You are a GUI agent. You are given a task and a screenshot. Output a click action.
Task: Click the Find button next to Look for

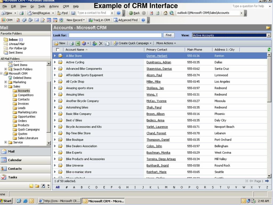(x=168, y=35)
